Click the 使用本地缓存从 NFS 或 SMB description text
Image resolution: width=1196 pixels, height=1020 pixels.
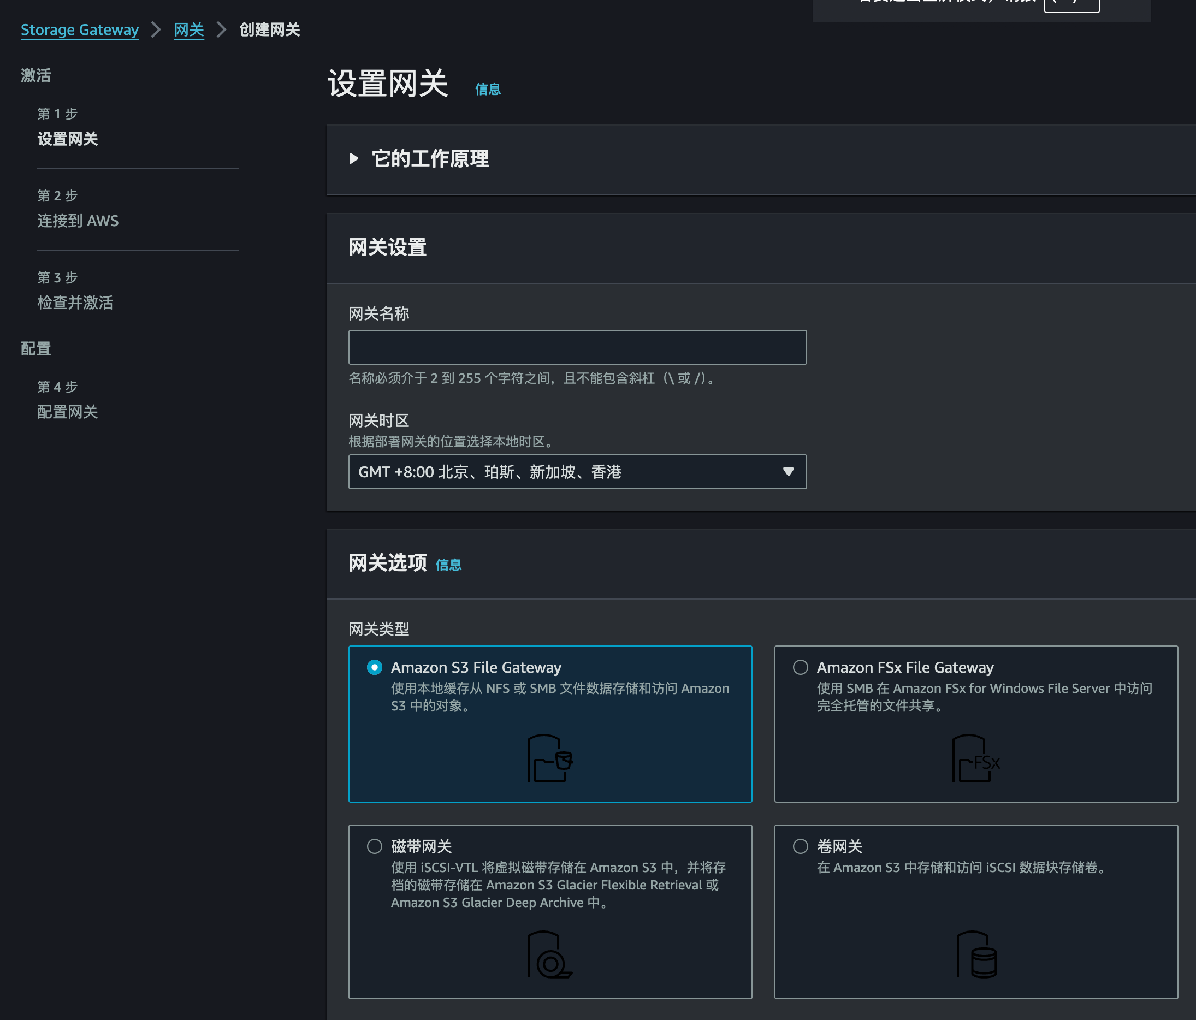560,697
